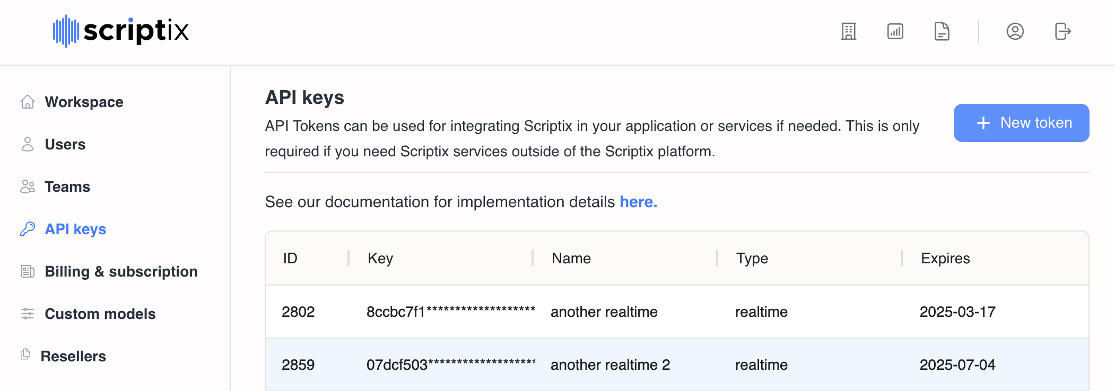The height and width of the screenshot is (391, 1115).
Task: Click the Custom models sliders icon
Action: (x=28, y=314)
